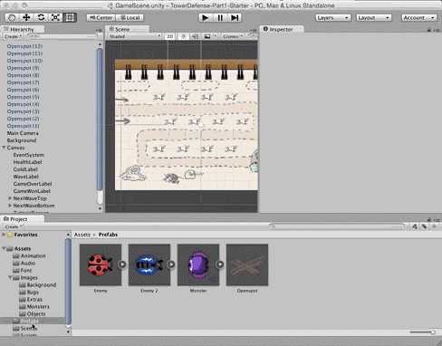
Task: Select Openspot (12) in Hierarchy
Action: tap(24, 46)
